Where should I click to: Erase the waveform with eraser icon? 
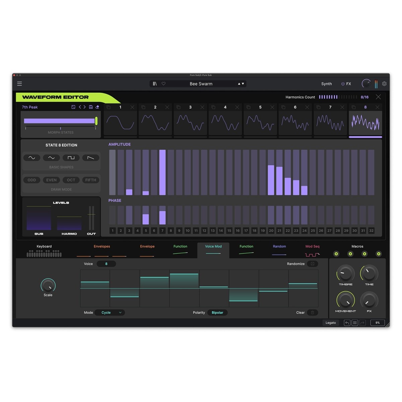point(97,107)
